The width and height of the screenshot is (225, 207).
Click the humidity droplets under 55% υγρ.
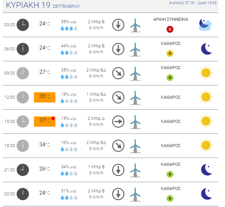pos(69,29)
